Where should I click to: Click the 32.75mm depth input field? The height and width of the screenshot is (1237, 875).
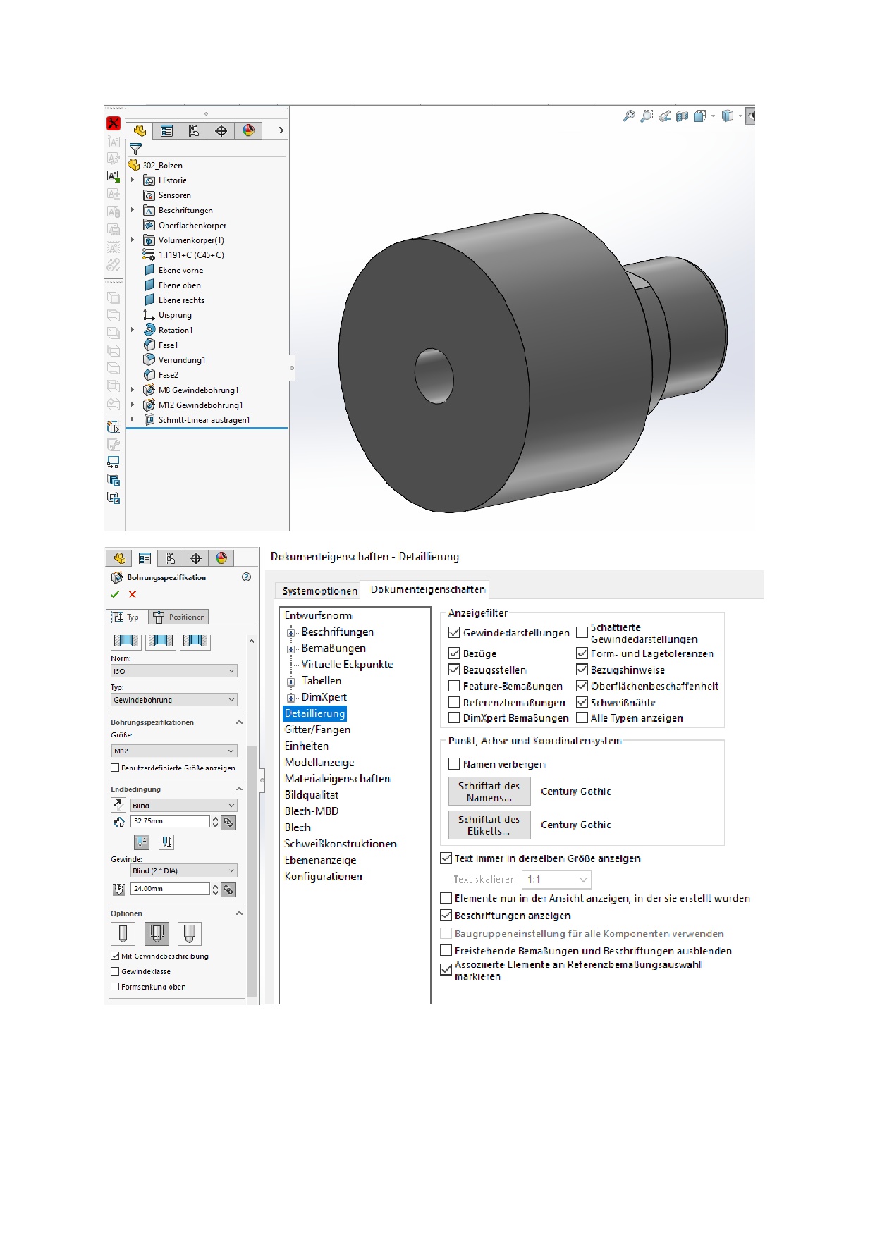click(x=170, y=821)
